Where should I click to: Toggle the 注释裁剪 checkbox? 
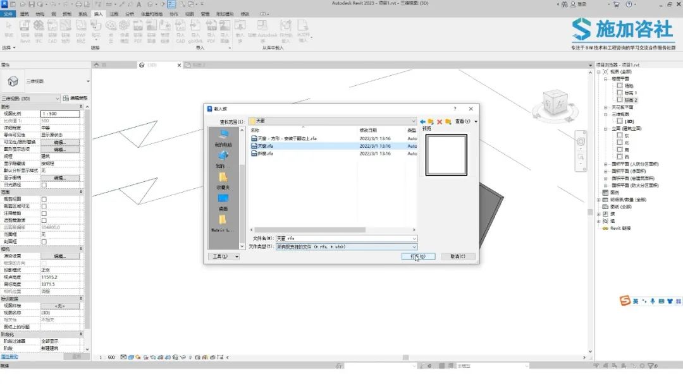tap(44, 213)
